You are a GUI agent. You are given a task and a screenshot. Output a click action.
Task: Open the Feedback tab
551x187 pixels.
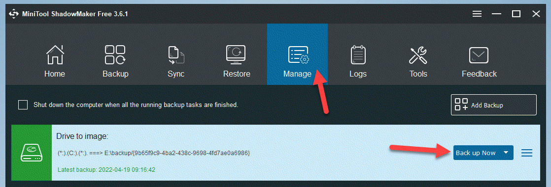tap(479, 61)
